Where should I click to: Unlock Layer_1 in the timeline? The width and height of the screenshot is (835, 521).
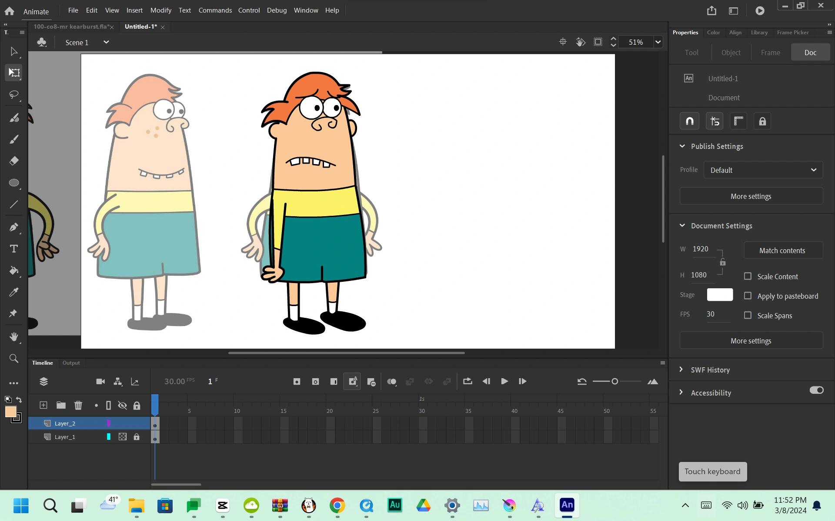(x=137, y=437)
